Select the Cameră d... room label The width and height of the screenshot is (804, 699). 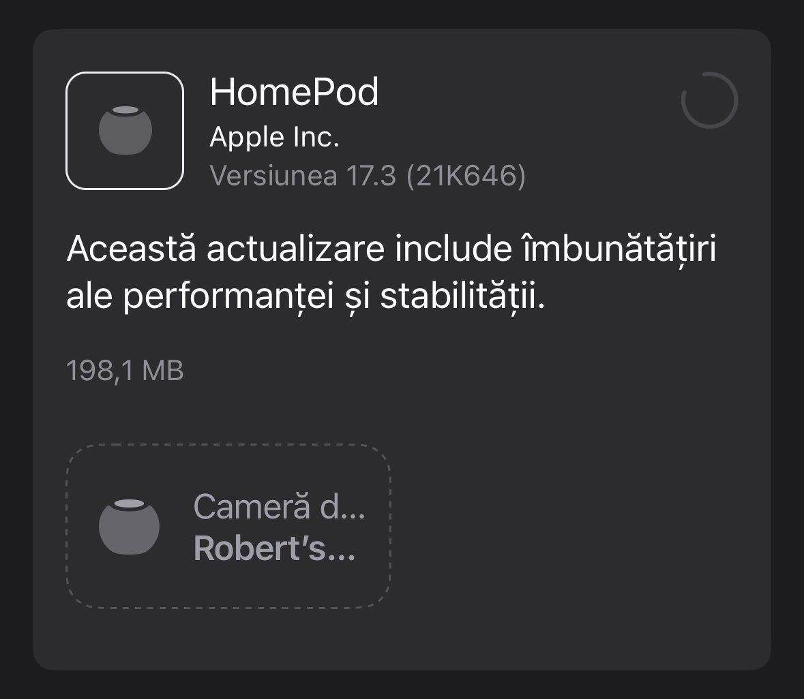point(279,506)
